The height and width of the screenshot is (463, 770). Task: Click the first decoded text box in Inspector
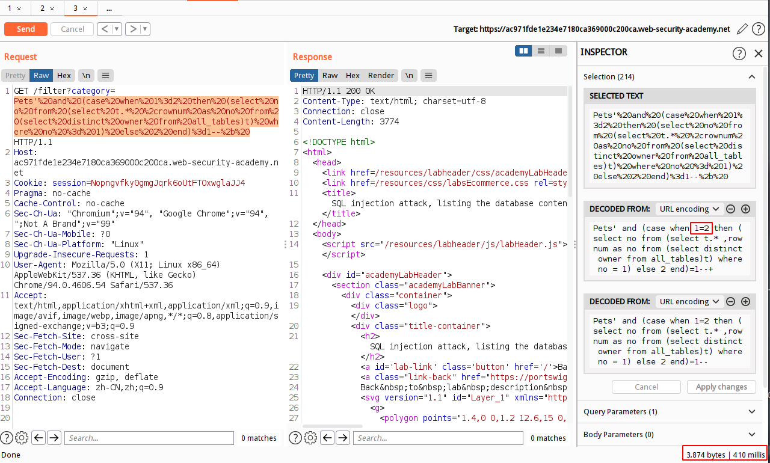tap(670, 249)
